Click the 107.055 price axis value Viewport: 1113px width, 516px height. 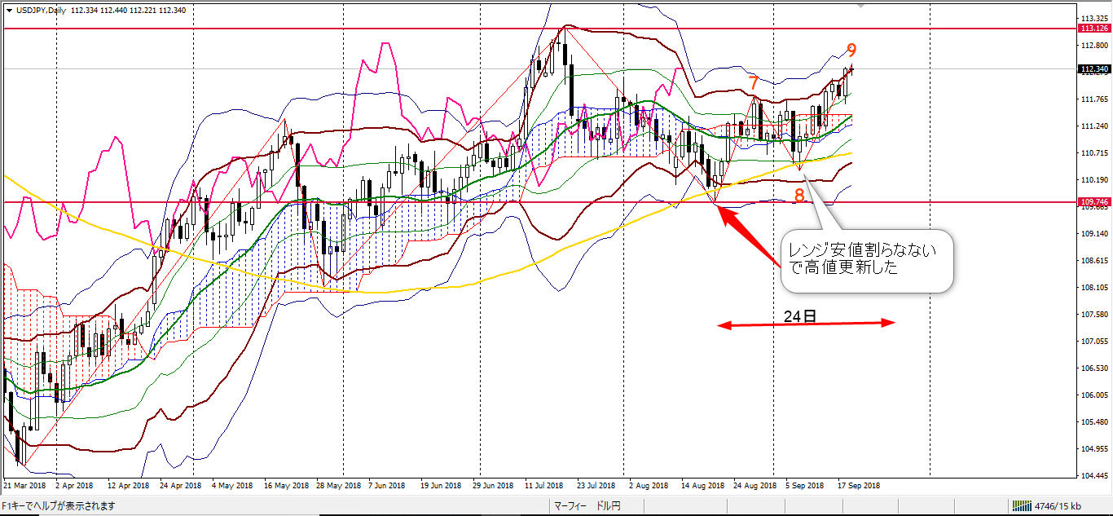click(x=1093, y=341)
